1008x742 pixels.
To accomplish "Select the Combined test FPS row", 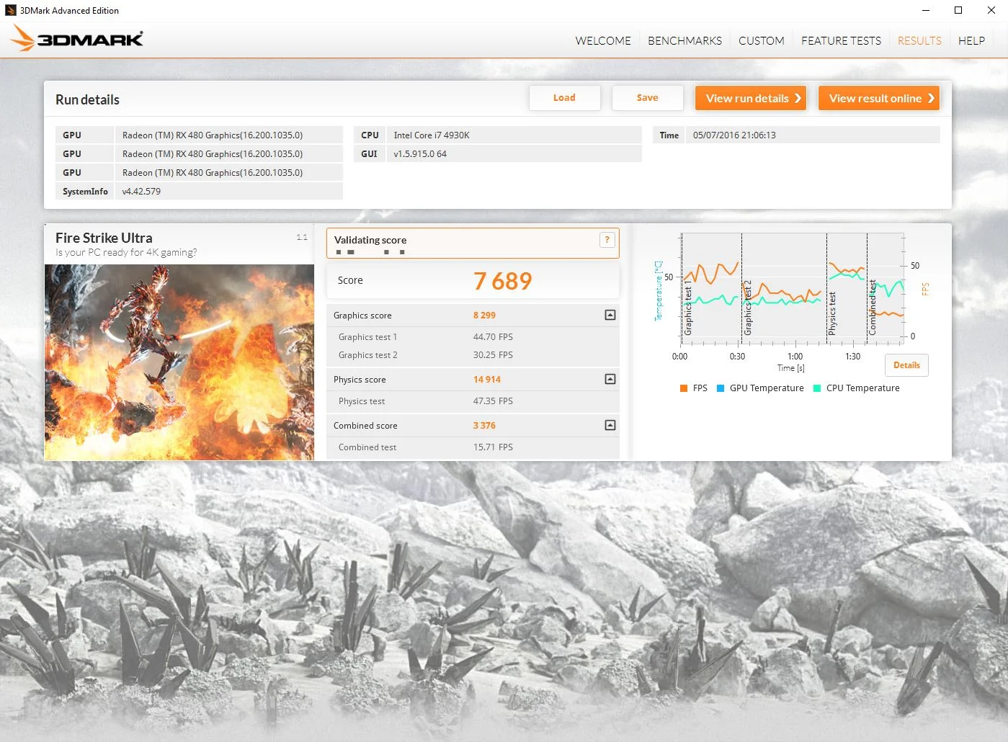I will coord(473,447).
